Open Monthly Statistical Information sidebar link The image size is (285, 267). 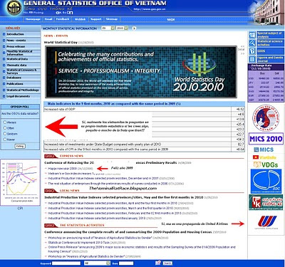click(x=19, y=53)
